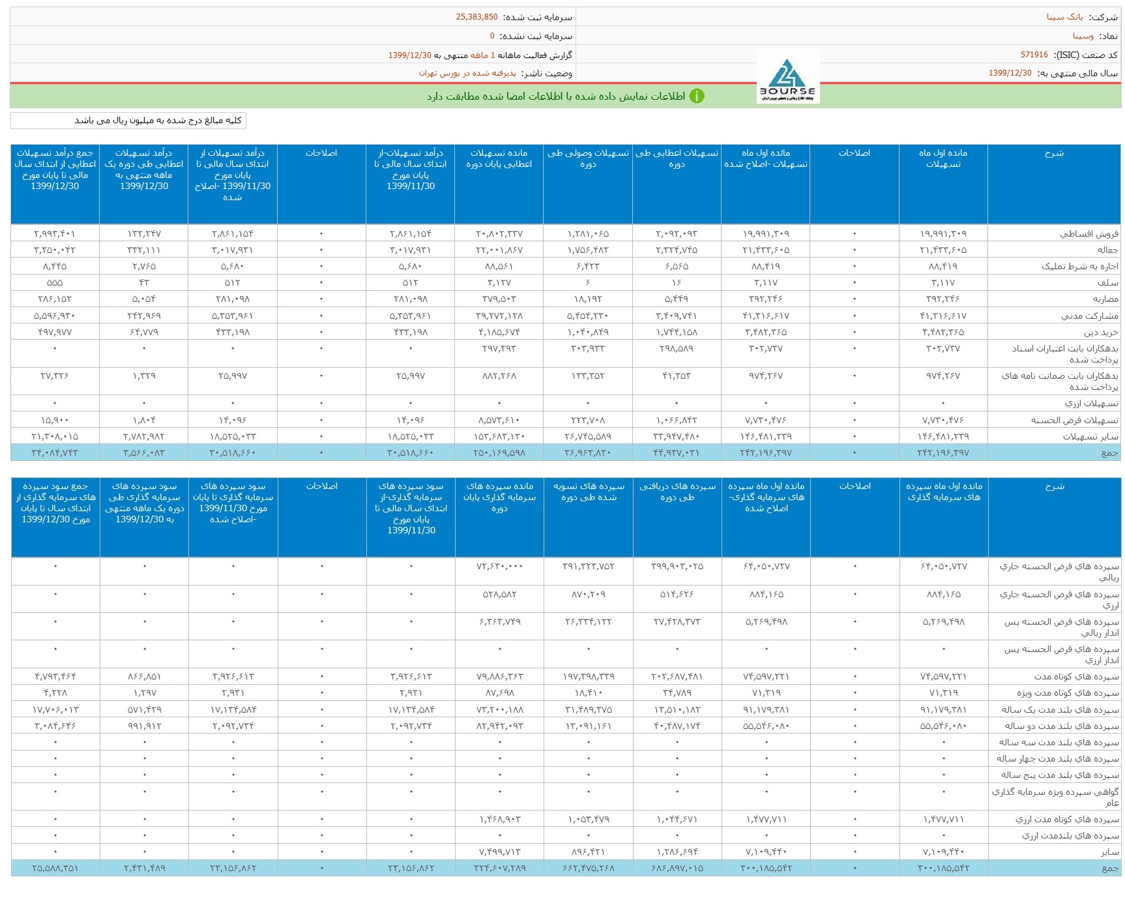Click deposits total profit cell ۲۵,۵۸۸,۳۵۱

click(55, 868)
